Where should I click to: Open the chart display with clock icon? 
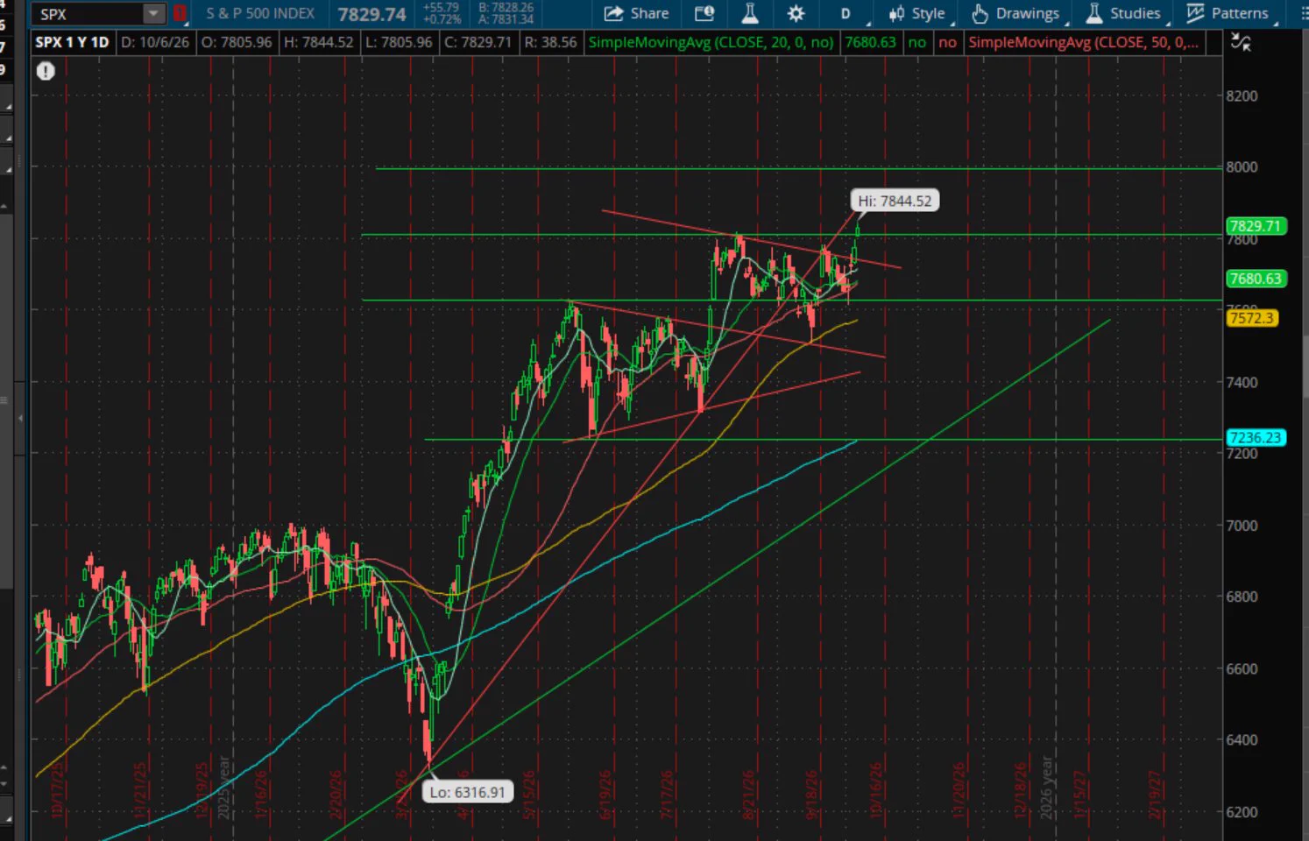704,13
